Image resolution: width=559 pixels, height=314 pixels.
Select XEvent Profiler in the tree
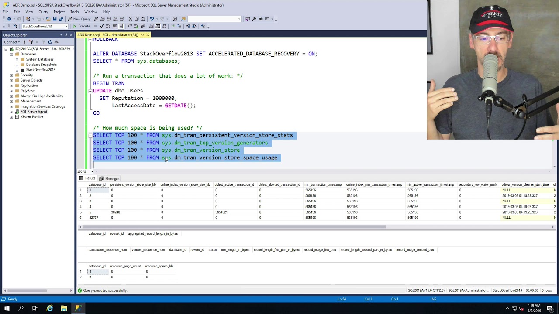[x=31, y=117]
